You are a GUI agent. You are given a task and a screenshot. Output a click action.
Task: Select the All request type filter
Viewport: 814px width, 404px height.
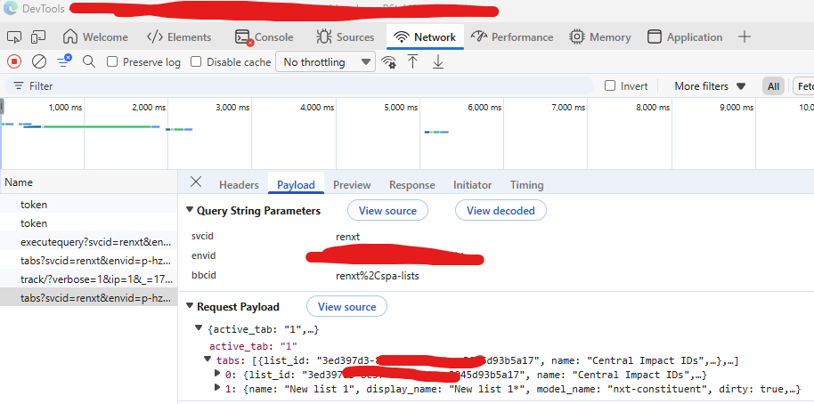coord(774,86)
